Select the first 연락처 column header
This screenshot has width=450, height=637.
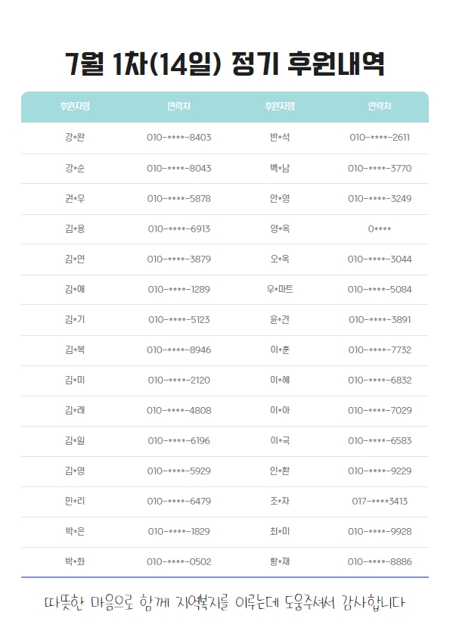pyautogui.click(x=178, y=107)
